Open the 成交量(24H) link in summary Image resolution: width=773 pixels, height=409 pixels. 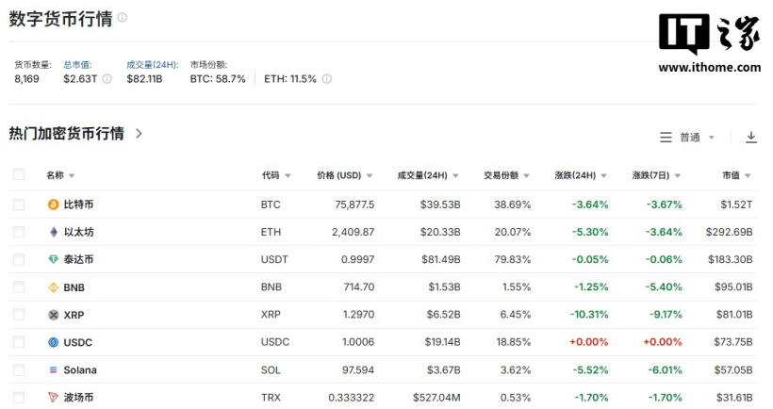pyautogui.click(x=153, y=64)
